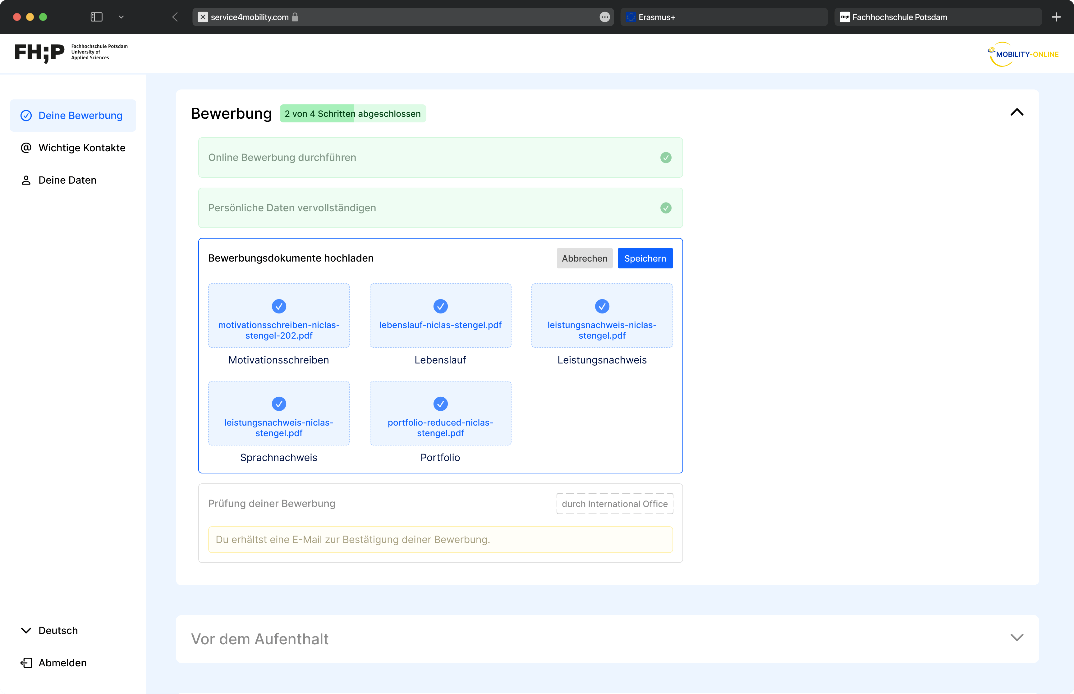Click the Abmelden logout icon
The height and width of the screenshot is (694, 1074).
(x=26, y=662)
